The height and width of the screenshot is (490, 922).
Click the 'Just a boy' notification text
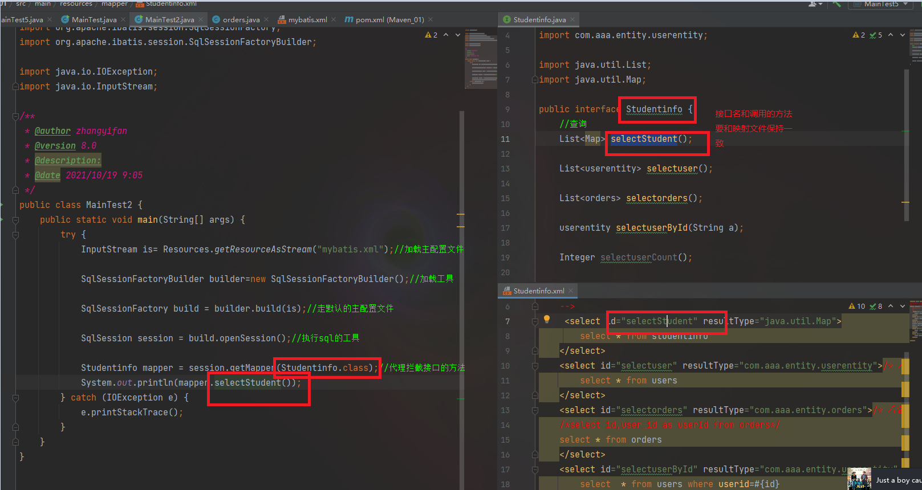click(x=899, y=480)
